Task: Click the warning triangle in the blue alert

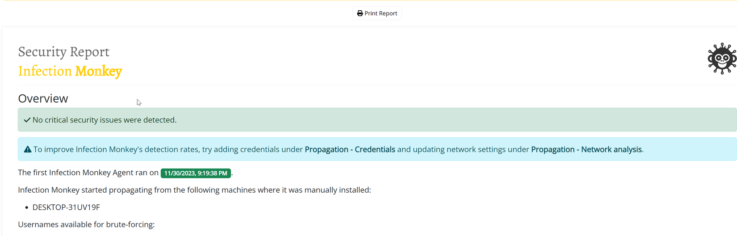Action: [x=28, y=149]
